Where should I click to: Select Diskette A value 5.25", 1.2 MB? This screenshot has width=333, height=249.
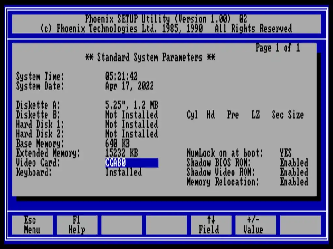(131, 105)
